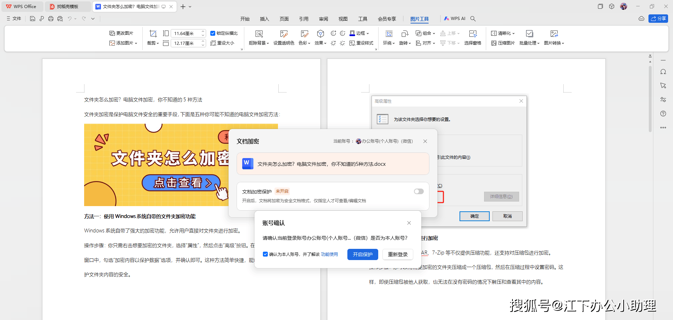Open the quick access toolbar customize arrow
Viewport: 673px width, 320px height.
point(93,19)
